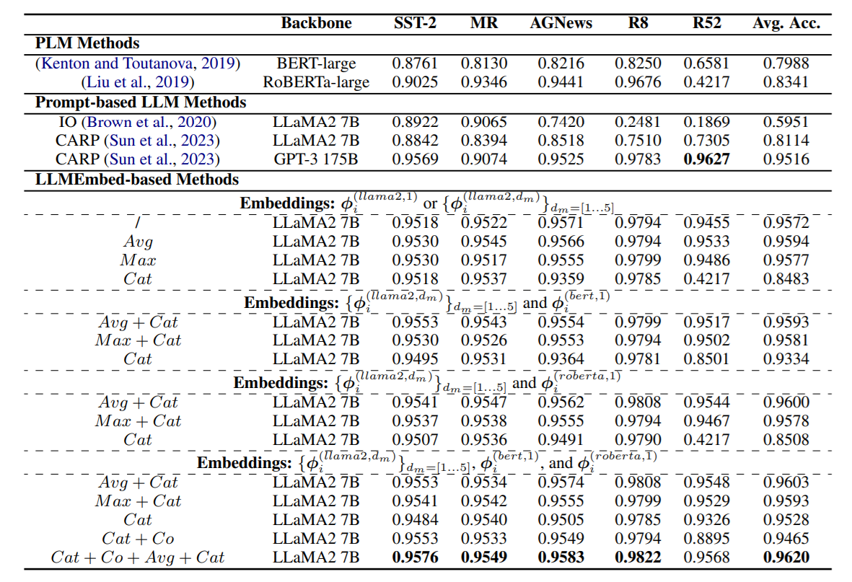Click the 0.8761 SST-2 value for BERT-large
852x582 pixels.
pyautogui.click(x=415, y=63)
